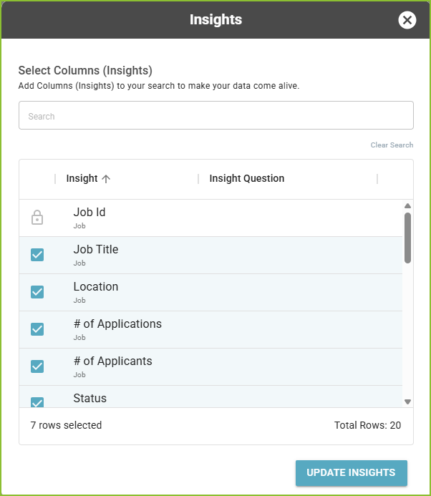The image size is (431, 496).
Task: Select the Job Id row text
Action: [89, 213]
